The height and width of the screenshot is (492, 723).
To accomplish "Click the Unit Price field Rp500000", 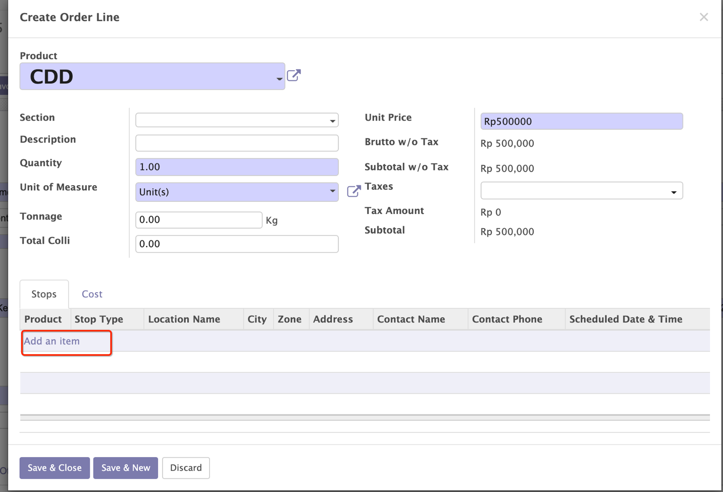I will pyautogui.click(x=582, y=121).
